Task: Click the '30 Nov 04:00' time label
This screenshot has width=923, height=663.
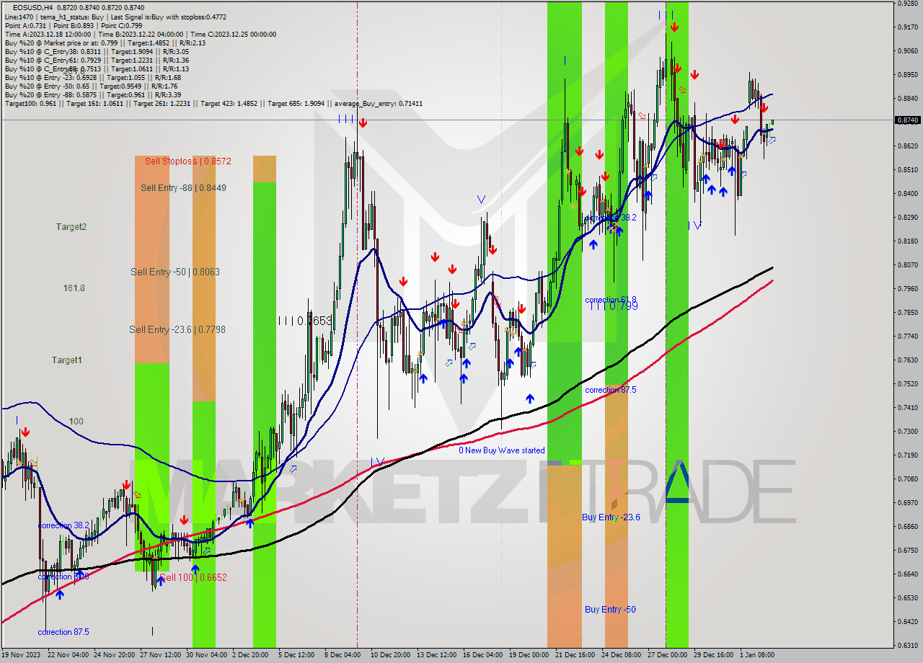Action: [208, 655]
